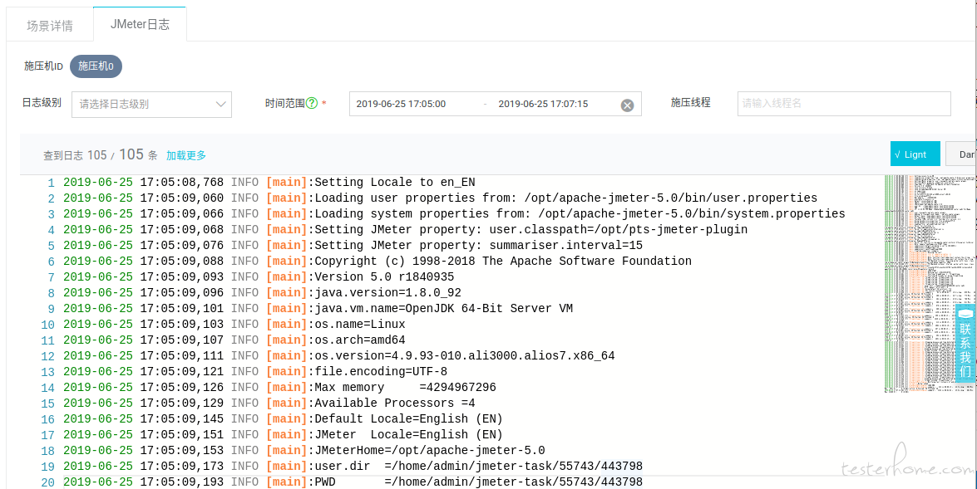Select the 施压机0 tag
The height and width of the screenshot is (489, 977).
pyautogui.click(x=96, y=66)
